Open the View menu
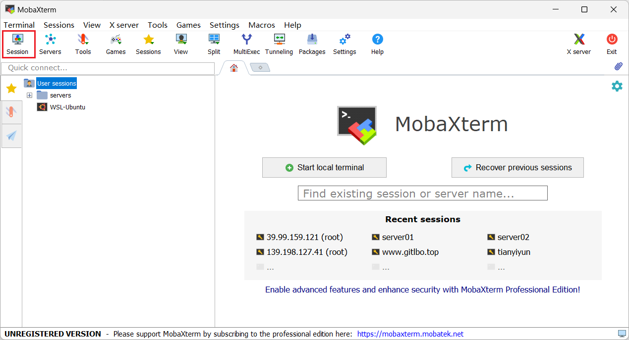Image resolution: width=629 pixels, height=340 pixels. [x=92, y=25]
